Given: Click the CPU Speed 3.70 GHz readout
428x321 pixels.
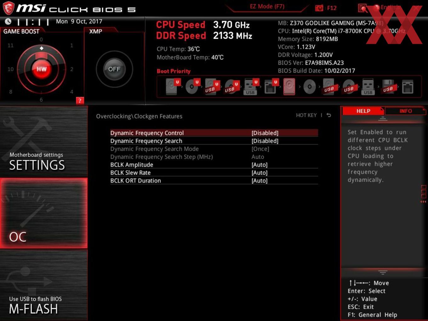Looking at the screenshot, I should 203,25.
